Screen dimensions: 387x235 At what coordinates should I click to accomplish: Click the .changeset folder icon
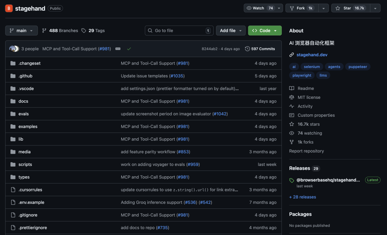point(13,63)
